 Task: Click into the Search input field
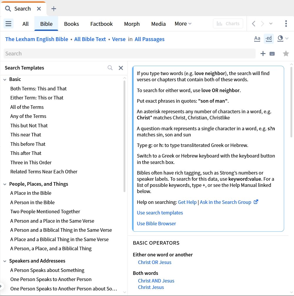pyautogui.click(x=130, y=54)
